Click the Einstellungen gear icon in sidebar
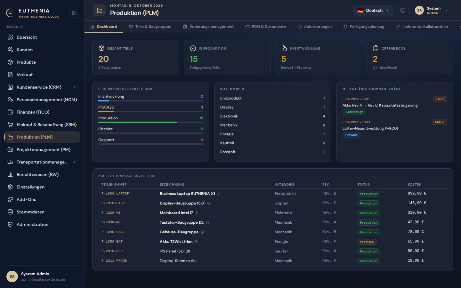The width and height of the screenshot is (461, 288). click(10, 187)
